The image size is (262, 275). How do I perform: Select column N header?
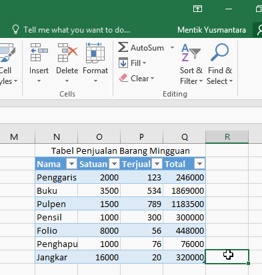point(57,137)
